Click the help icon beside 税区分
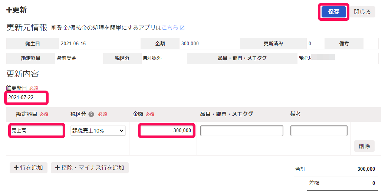This screenshot has width=385, height=196. (91, 114)
